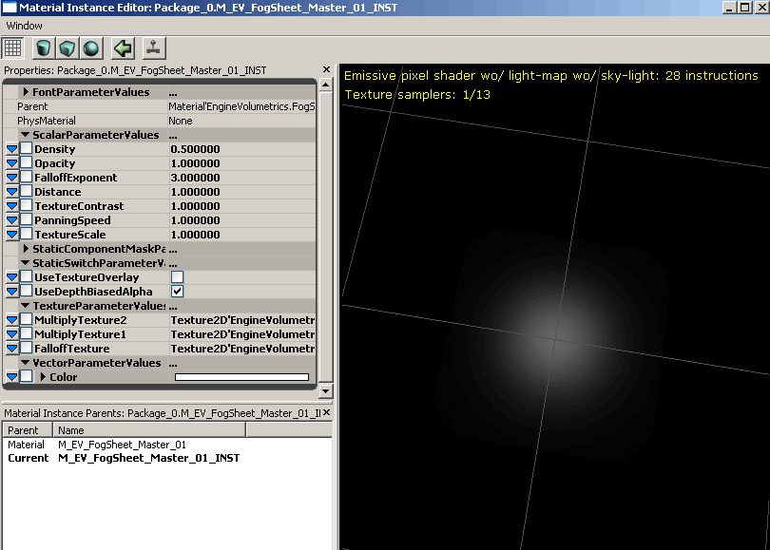
Task: Check the UseTextureOverlay value checkbox
Action: click(177, 277)
